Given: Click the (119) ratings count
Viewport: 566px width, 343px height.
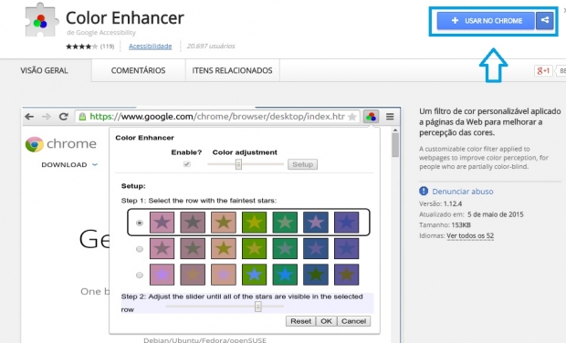Looking at the screenshot, I should 107,47.
